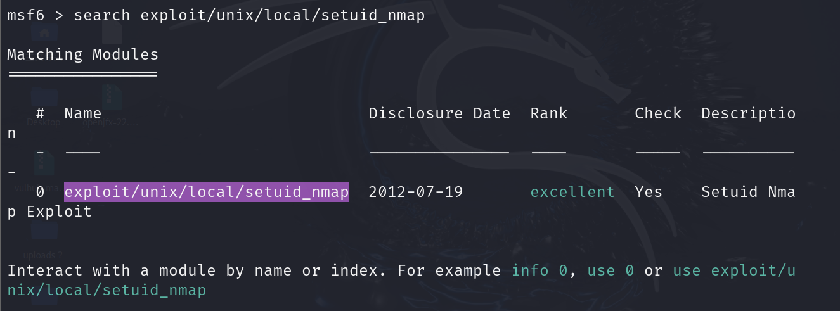
Task: Click the 'Check' column header
Action: (x=658, y=113)
